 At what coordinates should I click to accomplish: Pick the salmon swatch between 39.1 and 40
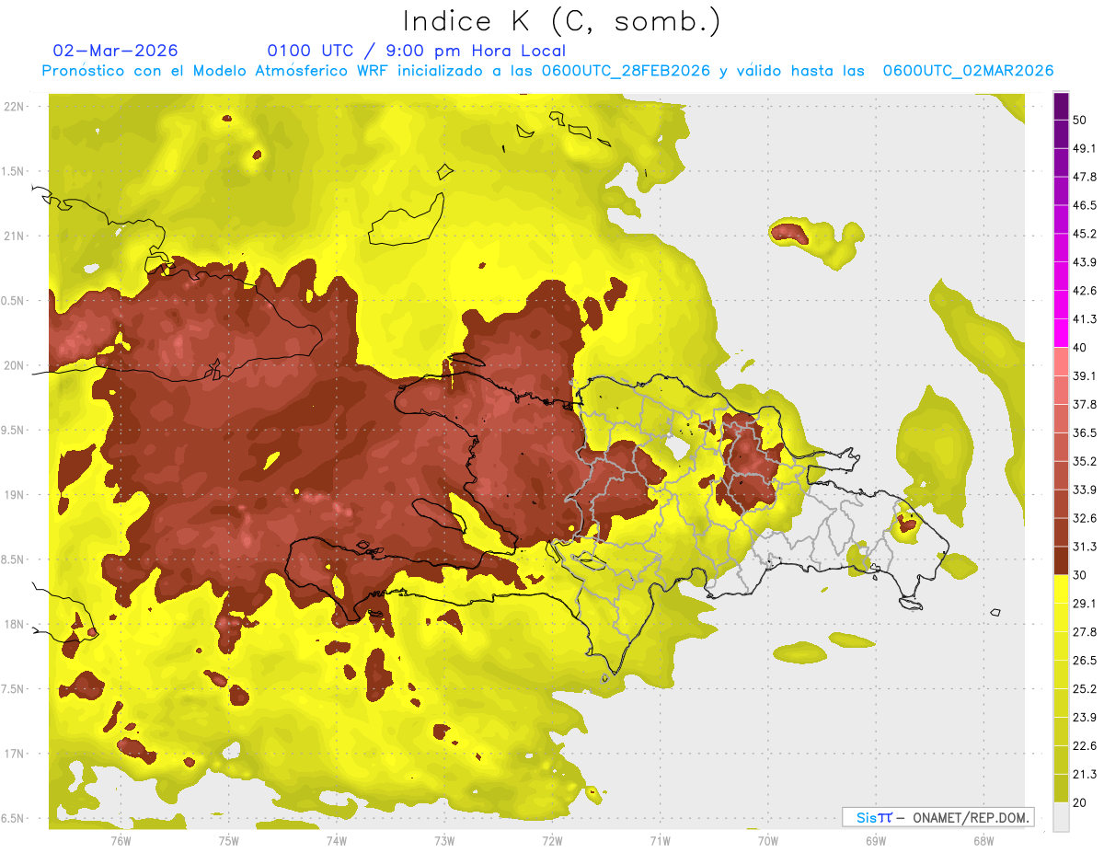click(x=1061, y=362)
